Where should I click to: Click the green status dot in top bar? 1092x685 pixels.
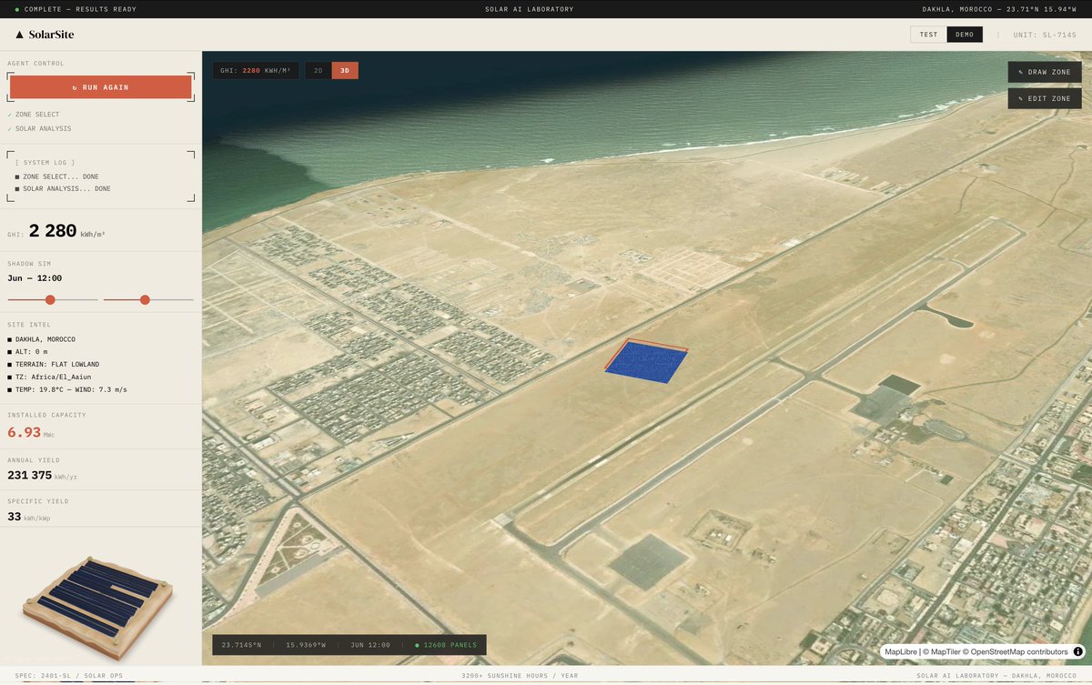16,9
